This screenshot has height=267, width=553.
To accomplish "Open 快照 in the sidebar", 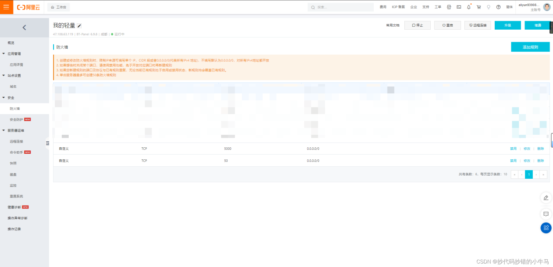I will pos(13,163).
